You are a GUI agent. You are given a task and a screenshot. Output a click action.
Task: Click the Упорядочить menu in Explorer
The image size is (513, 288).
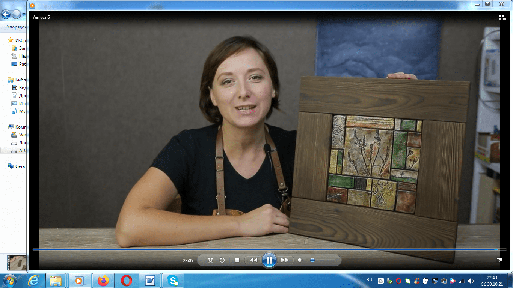[16, 27]
